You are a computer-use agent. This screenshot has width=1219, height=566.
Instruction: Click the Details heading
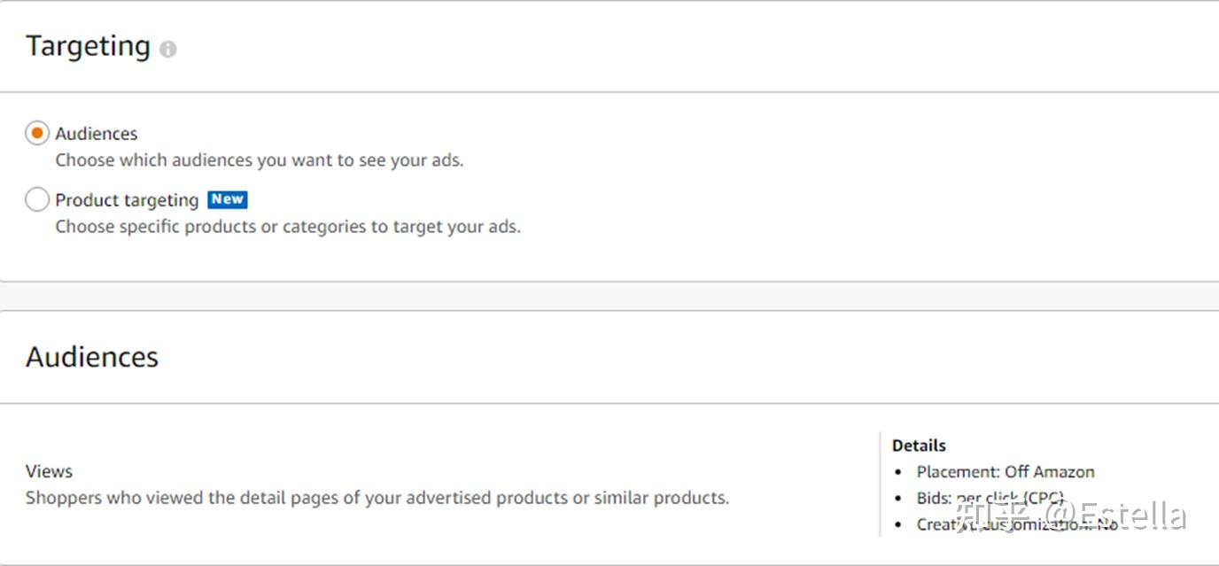coord(919,446)
